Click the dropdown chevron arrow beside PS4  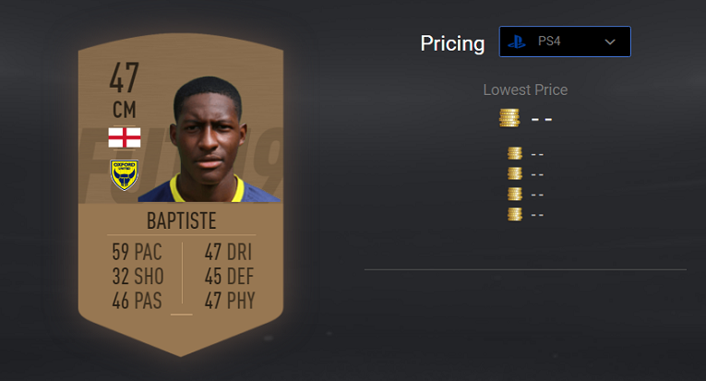[610, 42]
